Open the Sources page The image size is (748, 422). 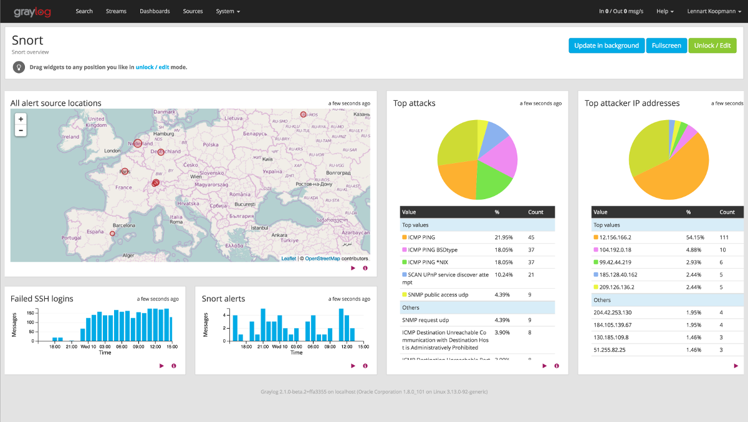point(193,11)
